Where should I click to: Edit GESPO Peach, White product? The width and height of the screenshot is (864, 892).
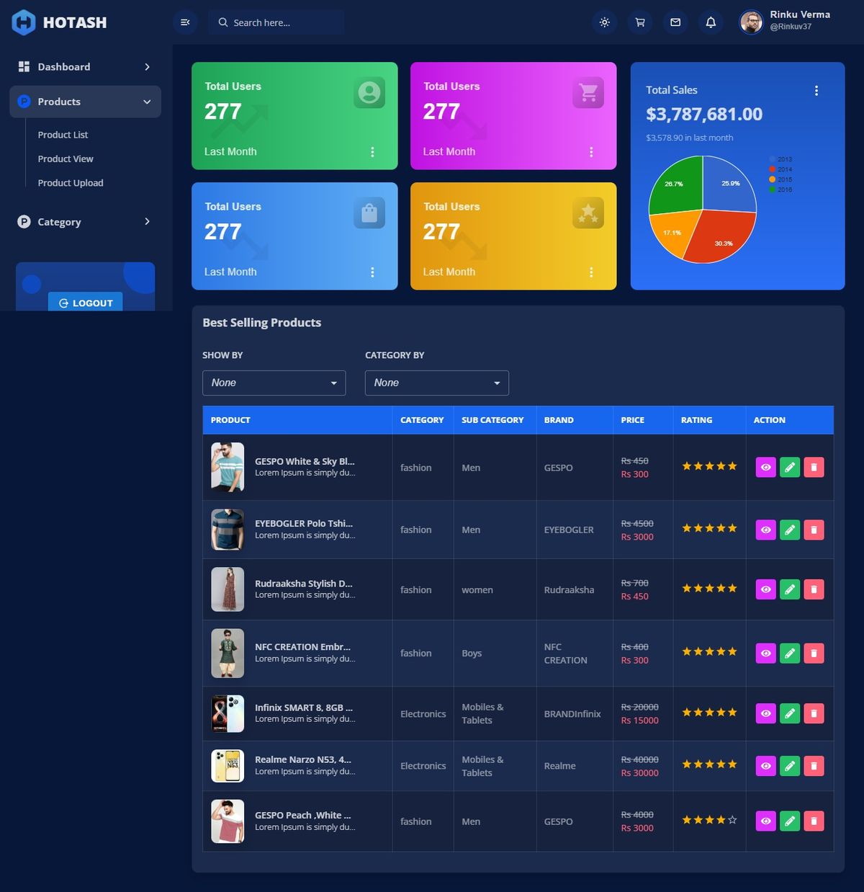tap(790, 821)
